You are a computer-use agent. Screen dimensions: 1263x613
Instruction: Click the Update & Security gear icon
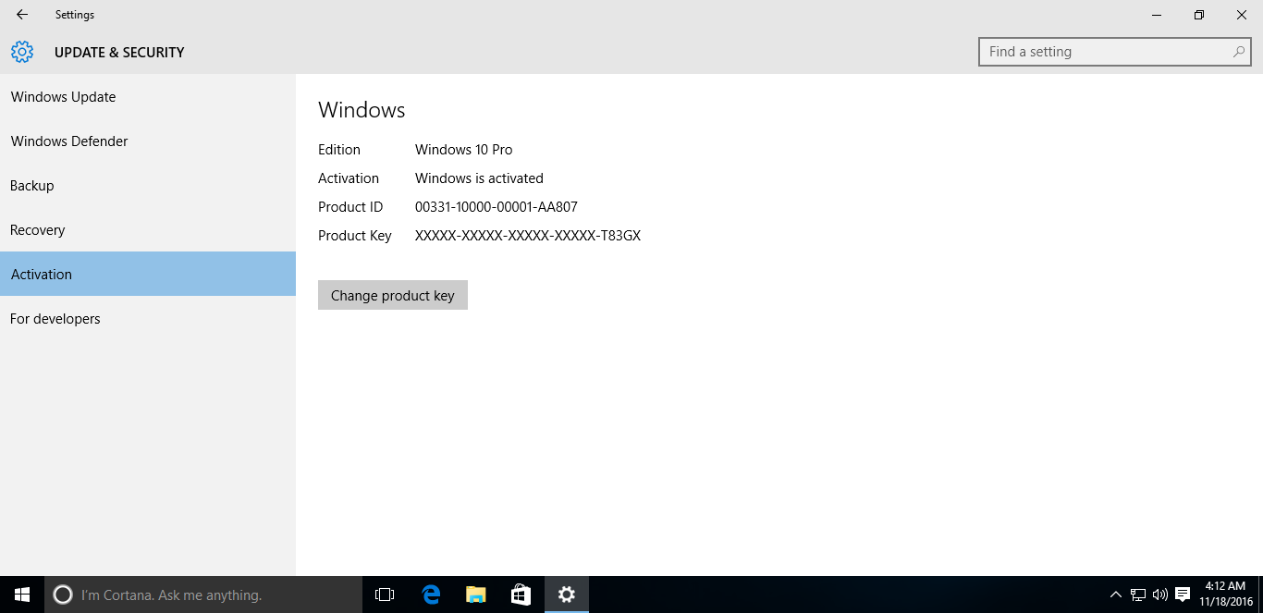(22, 52)
